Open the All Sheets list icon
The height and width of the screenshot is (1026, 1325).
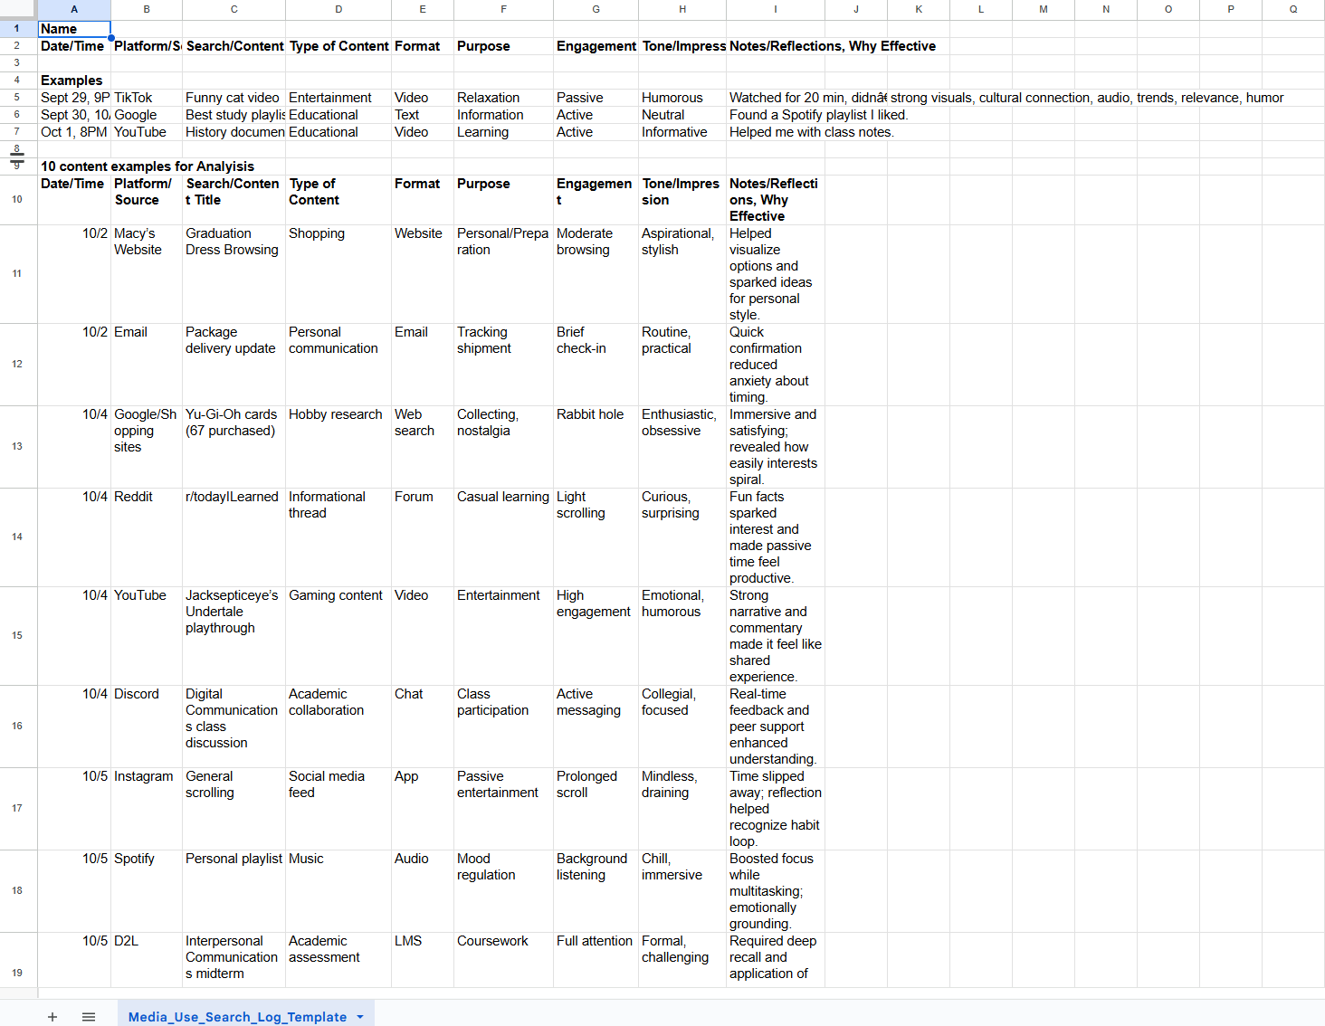pos(89,1017)
